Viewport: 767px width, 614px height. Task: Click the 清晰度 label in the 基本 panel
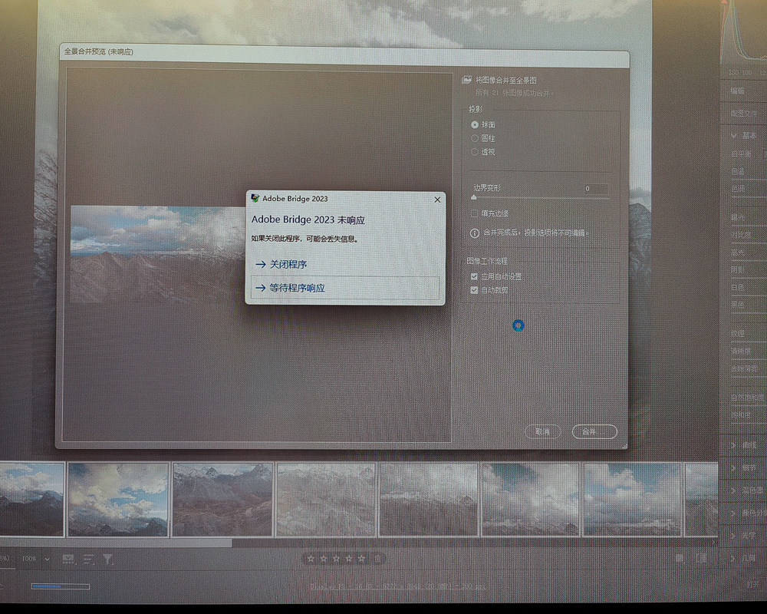[x=741, y=351]
